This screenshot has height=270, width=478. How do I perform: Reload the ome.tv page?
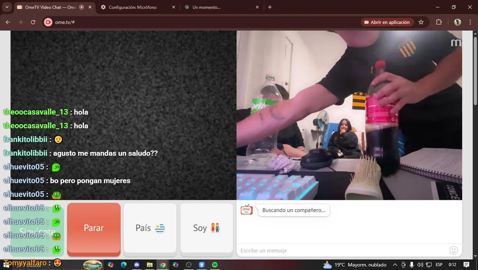(x=33, y=22)
